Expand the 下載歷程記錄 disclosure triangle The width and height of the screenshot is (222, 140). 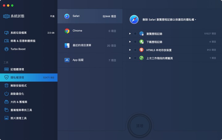pyautogui.click(x=130, y=42)
